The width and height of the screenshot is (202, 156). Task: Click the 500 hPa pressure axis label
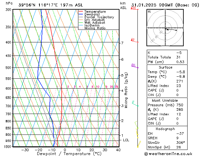(8, 68)
